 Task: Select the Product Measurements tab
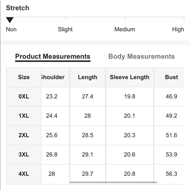pos(53,56)
